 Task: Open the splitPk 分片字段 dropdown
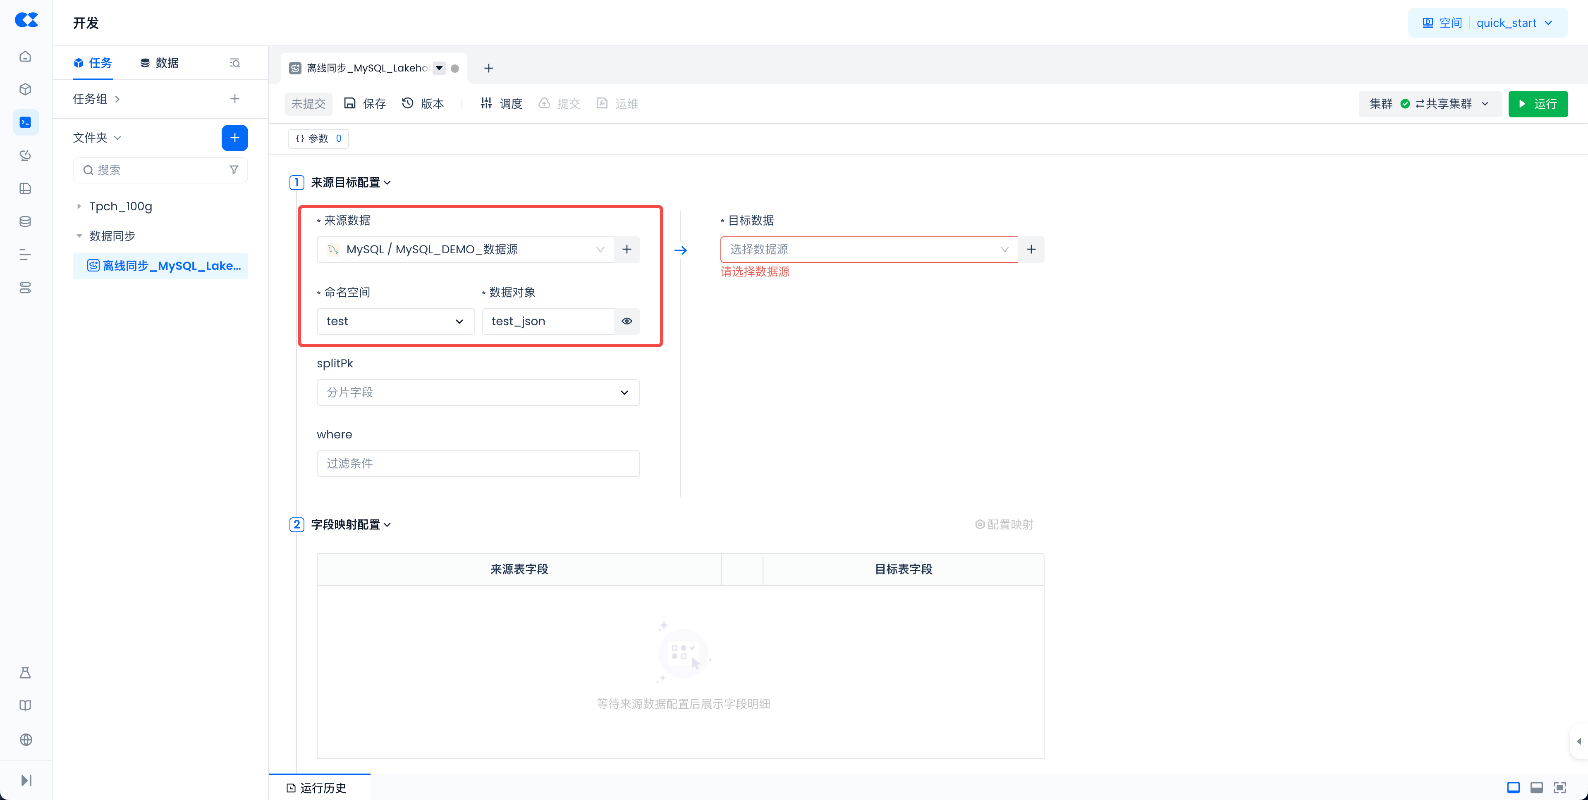478,393
